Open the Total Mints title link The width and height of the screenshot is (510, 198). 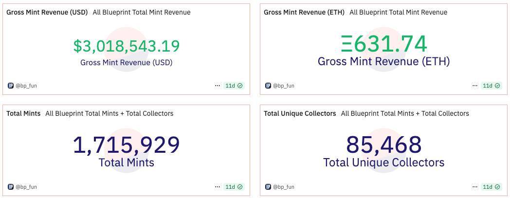point(23,113)
